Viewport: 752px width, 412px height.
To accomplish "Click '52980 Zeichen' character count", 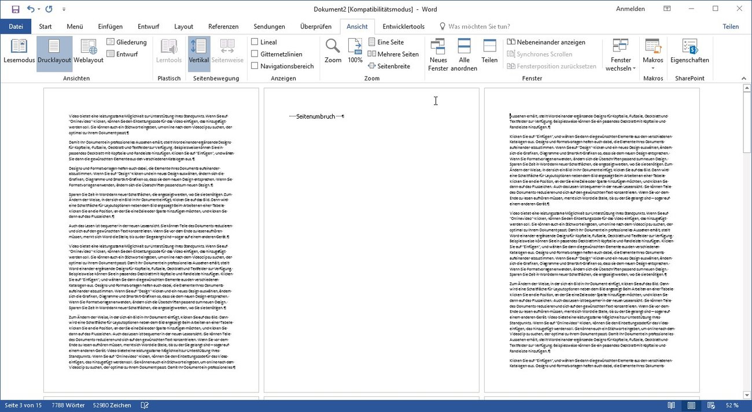I will tap(112, 405).
